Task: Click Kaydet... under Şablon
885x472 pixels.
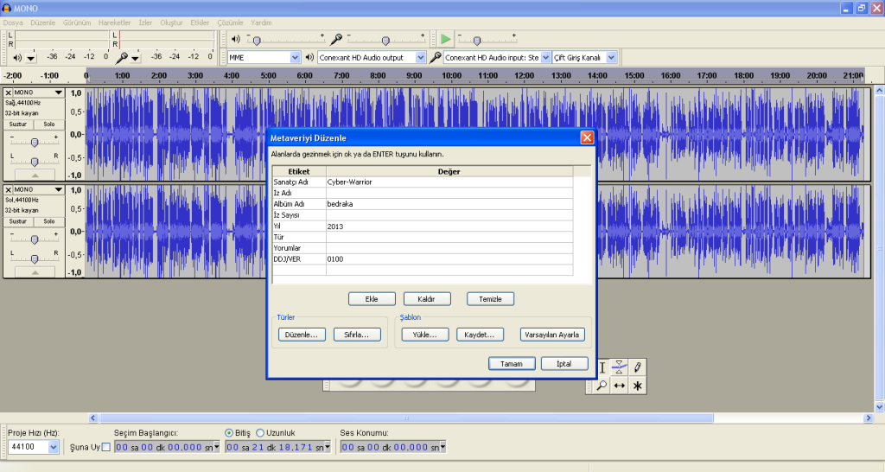Action: [480, 335]
